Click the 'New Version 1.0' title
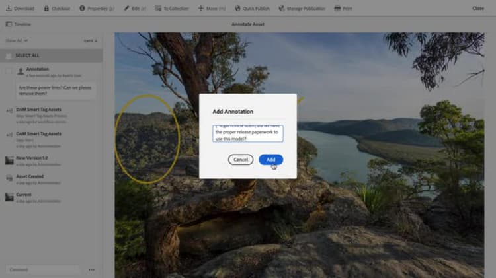The image size is (496, 278). (x=32, y=158)
